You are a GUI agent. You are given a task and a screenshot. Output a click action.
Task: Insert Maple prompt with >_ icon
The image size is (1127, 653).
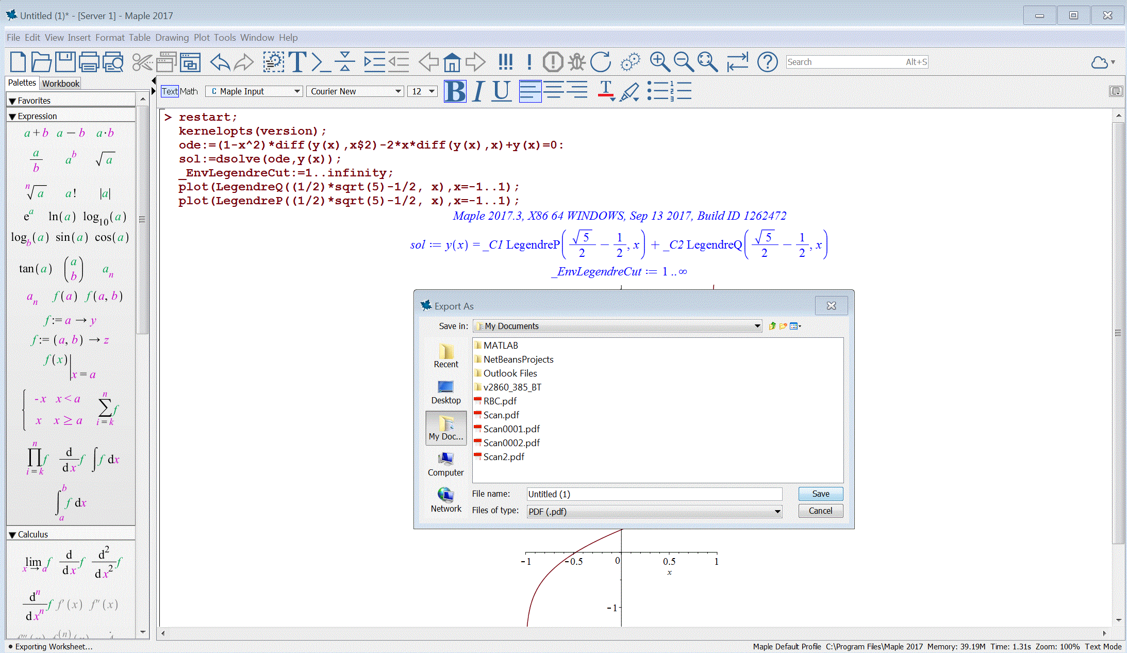321,62
